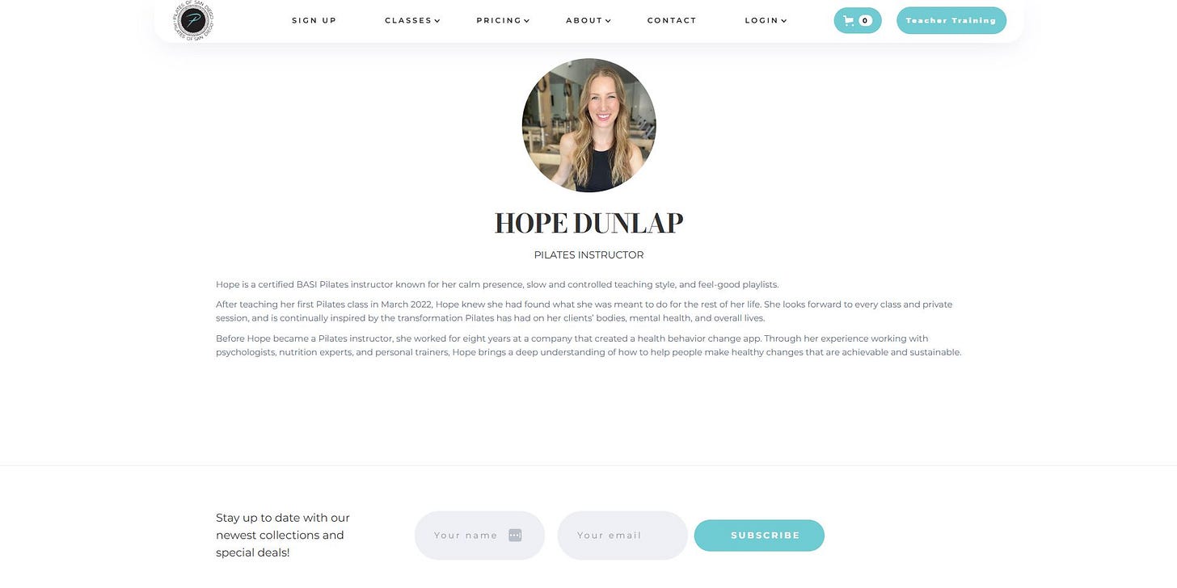Click Hope Dunlap's circular profile photo
1177x588 pixels.
point(588,125)
